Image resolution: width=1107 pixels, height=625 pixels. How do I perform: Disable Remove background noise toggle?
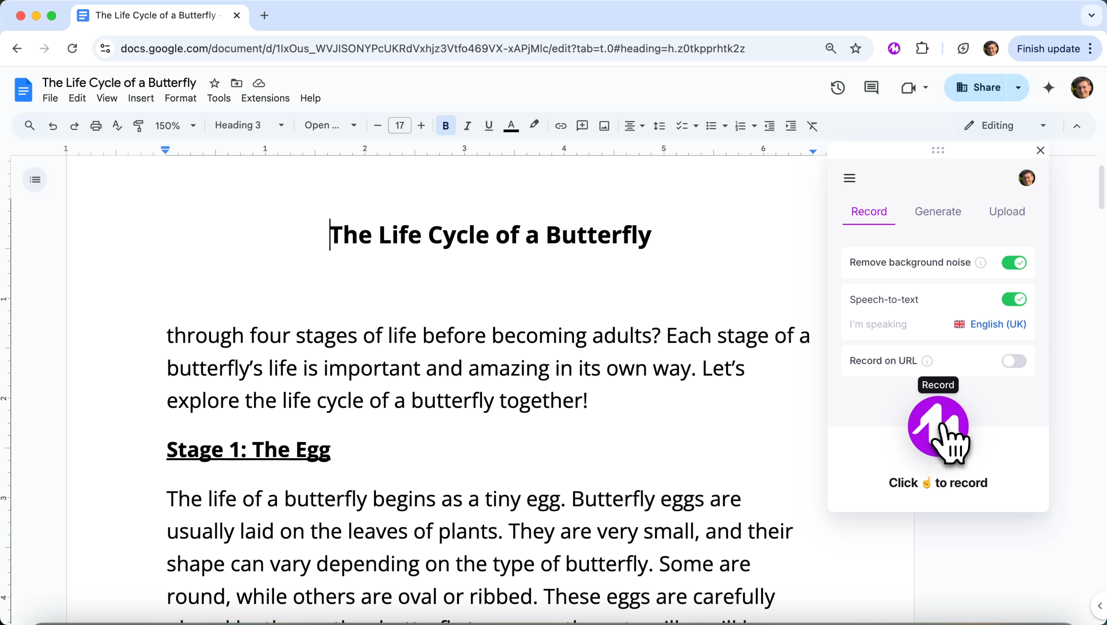pos(1014,262)
